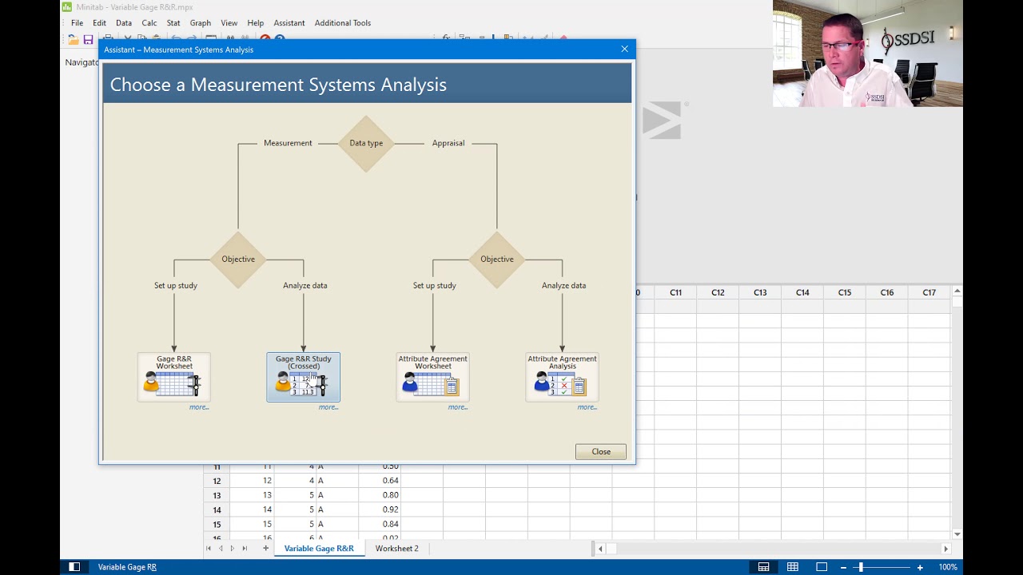Select single pane view icon in status bar
Image resolution: width=1023 pixels, height=575 pixels.
(x=822, y=567)
